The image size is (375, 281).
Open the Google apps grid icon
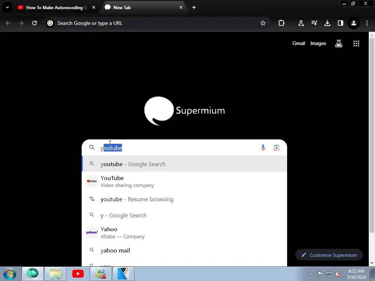tap(356, 44)
